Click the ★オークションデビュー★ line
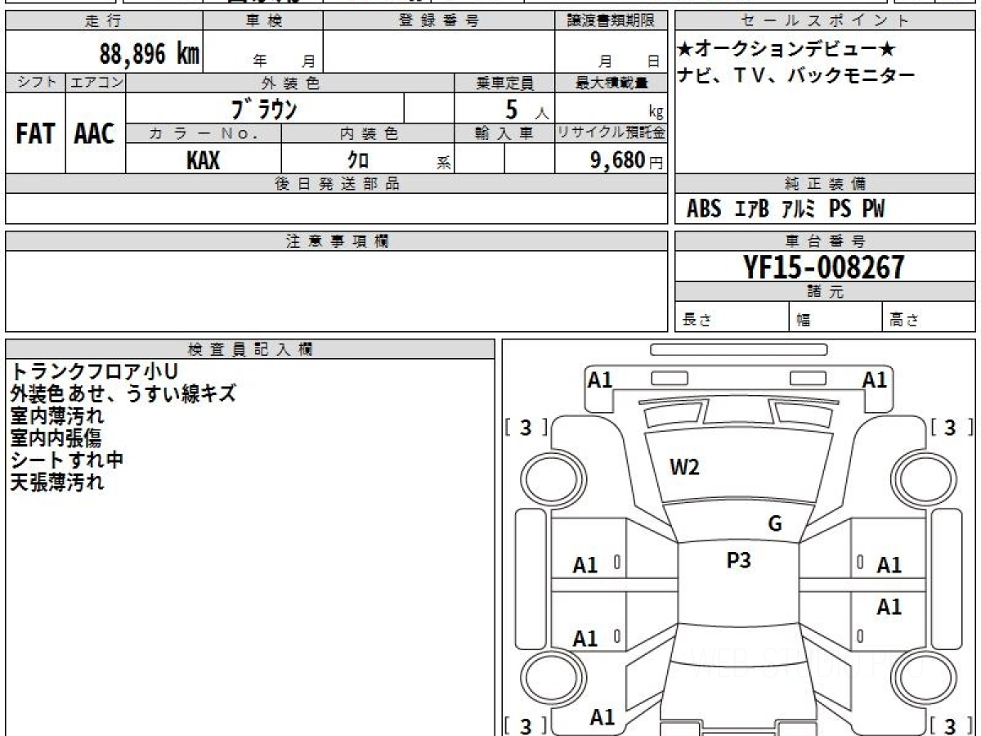 pos(786,50)
